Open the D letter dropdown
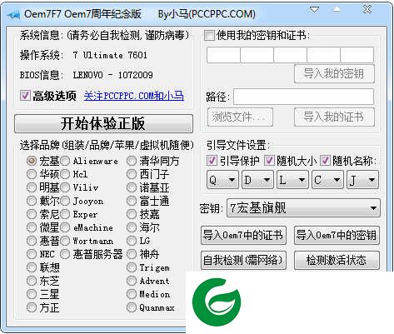 coord(257,180)
